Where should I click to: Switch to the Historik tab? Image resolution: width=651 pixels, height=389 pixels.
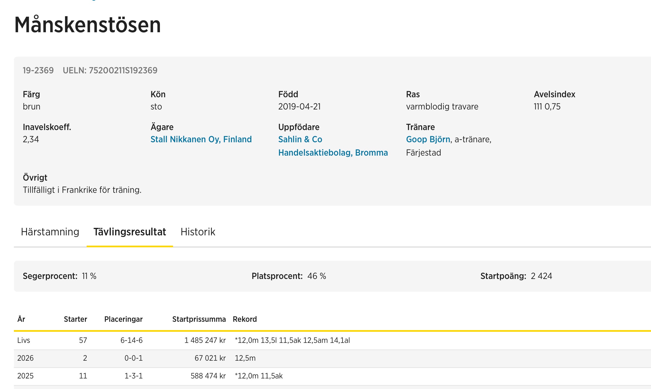(x=198, y=232)
